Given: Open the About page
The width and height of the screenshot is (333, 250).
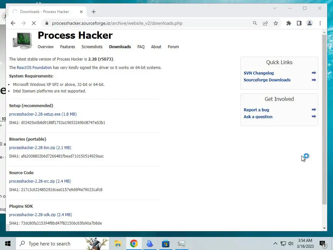Looking at the screenshot, I should coord(156,47).
